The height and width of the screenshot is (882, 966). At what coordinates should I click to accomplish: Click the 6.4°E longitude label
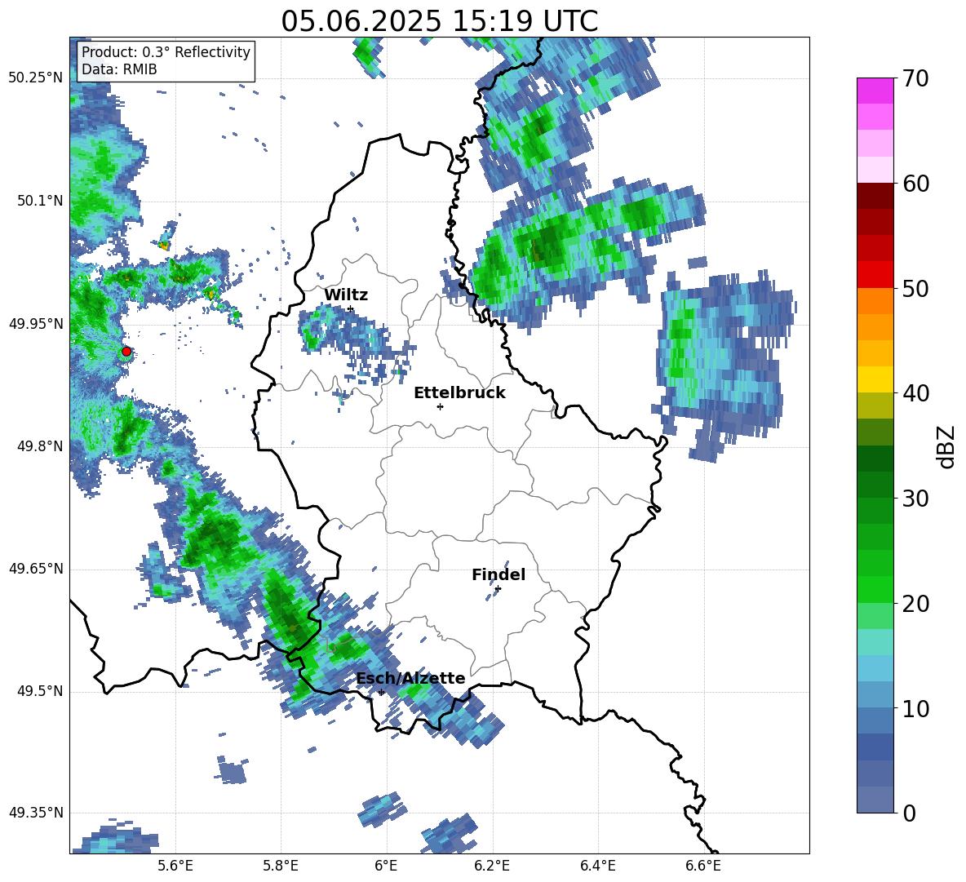(597, 866)
